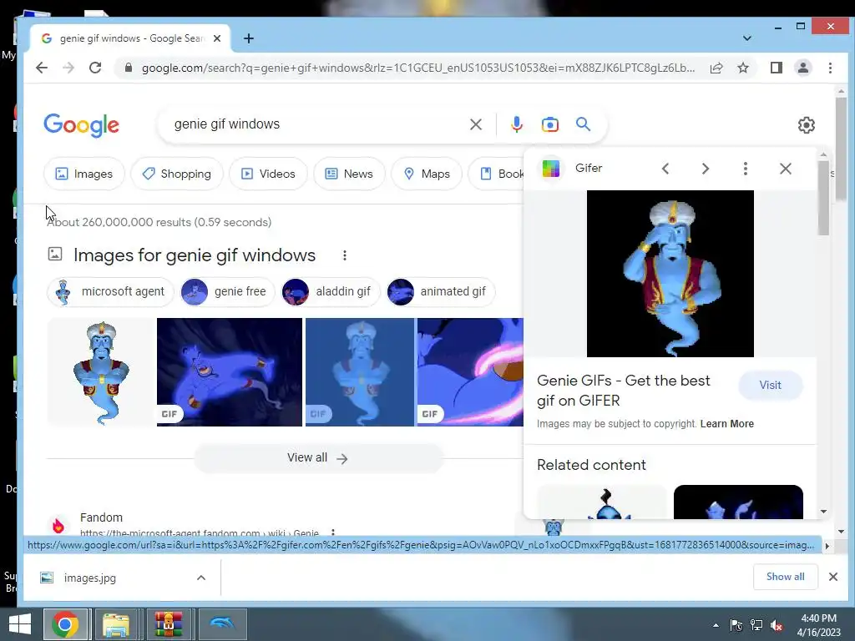Open the arms-crossed genie thumbnail on white
This screenshot has height=641, width=855.
tap(101, 372)
